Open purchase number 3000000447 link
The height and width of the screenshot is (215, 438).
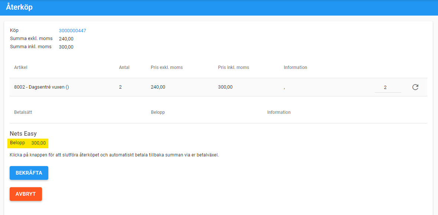pyautogui.click(x=72, y=31)
